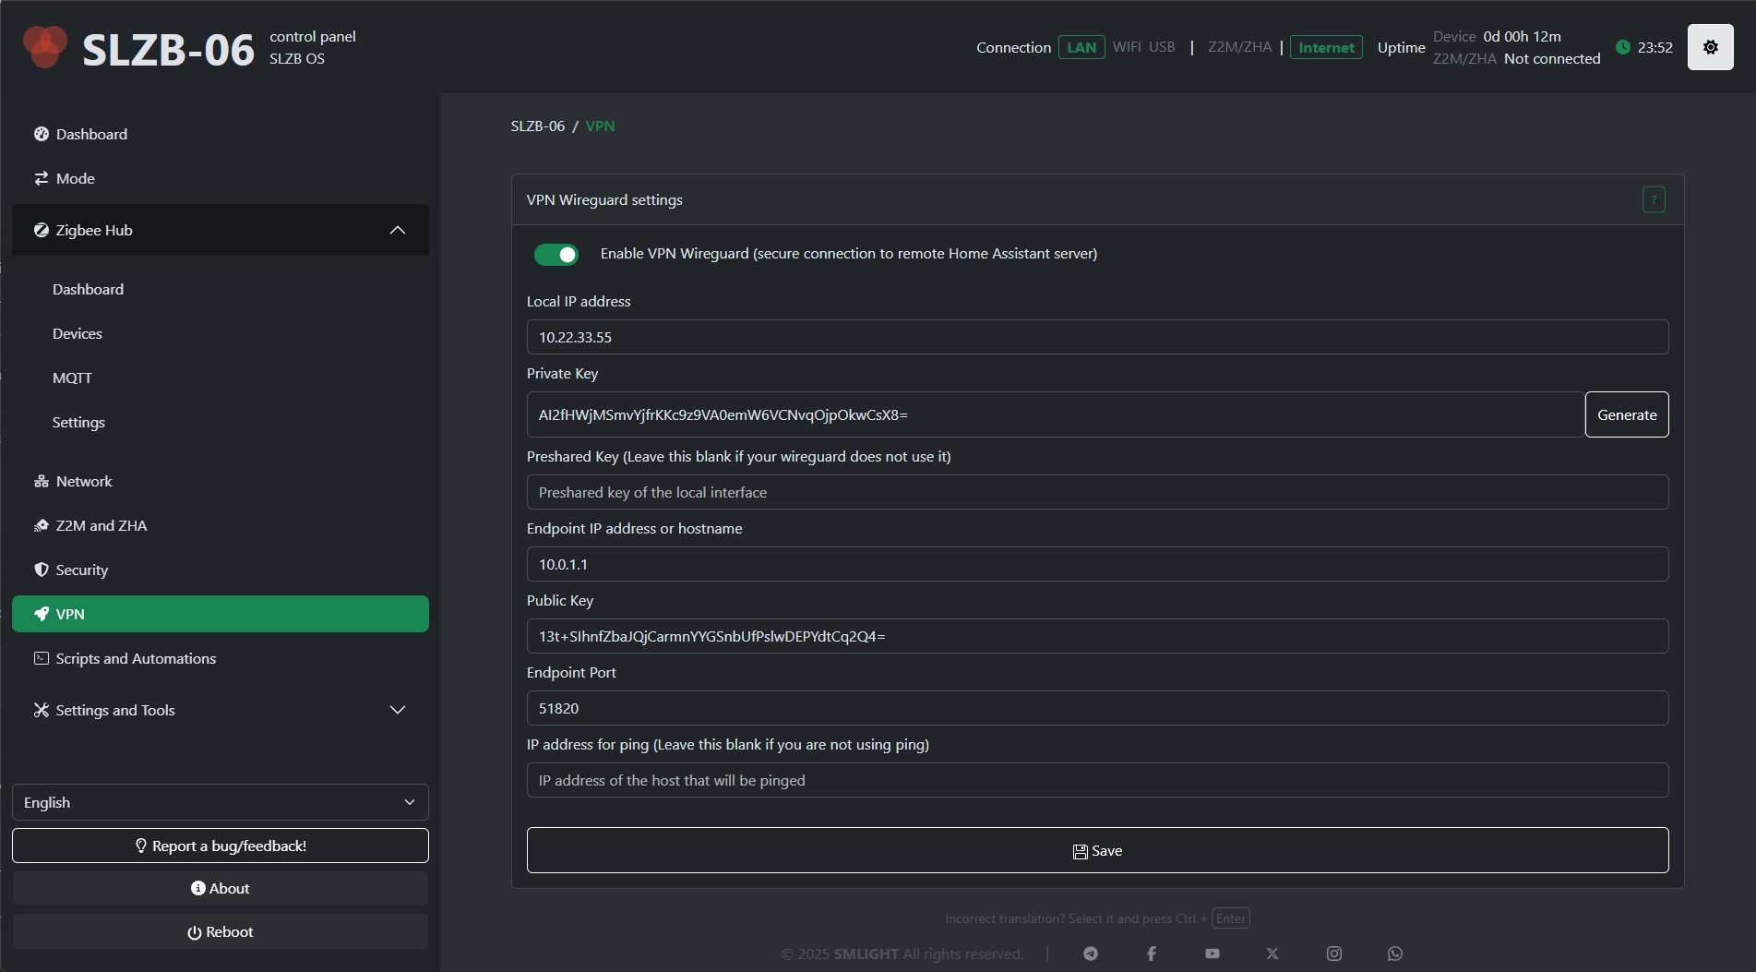The image size is (1756, 972).
Task: Open the WhatsApp footer icon
Action: pyautogui.click(x=1394, y=954)
